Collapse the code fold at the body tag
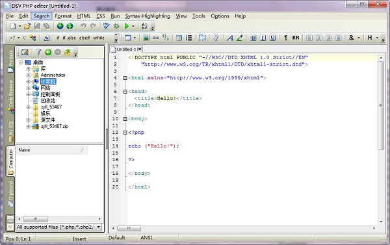Screen dimensions: 390x245 (x=125, y=119)
